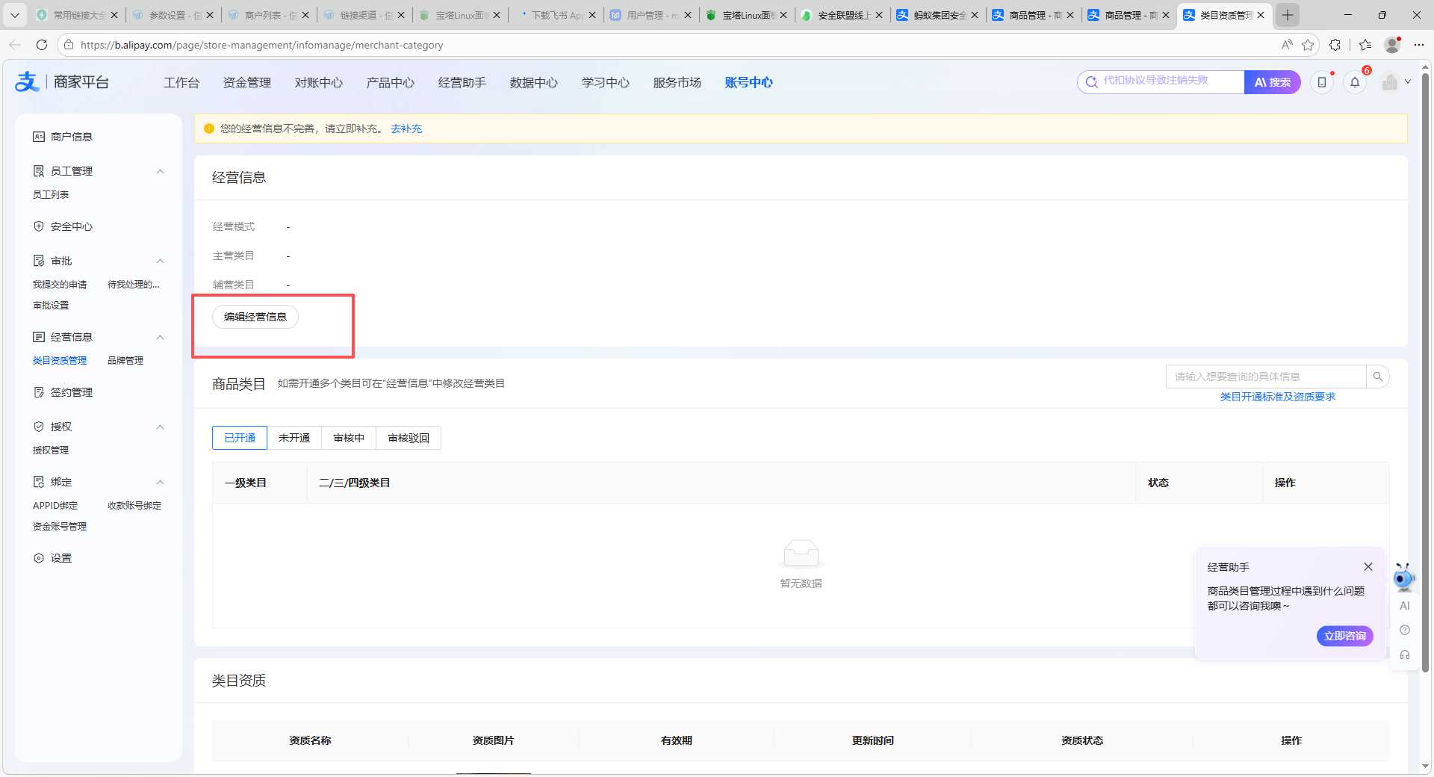Open the mobile phone icon in header
1434x777 pixels.
[1321, 82]
